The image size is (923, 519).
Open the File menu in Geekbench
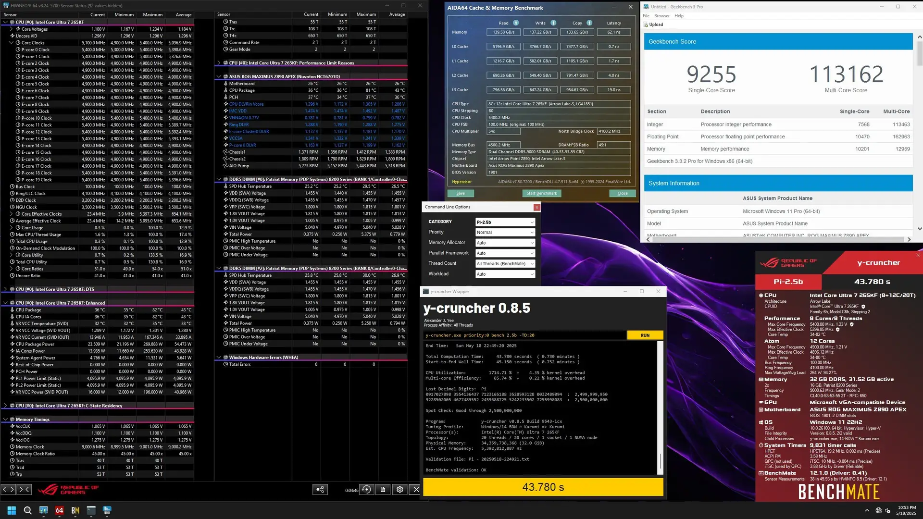(x=646, y=16)
